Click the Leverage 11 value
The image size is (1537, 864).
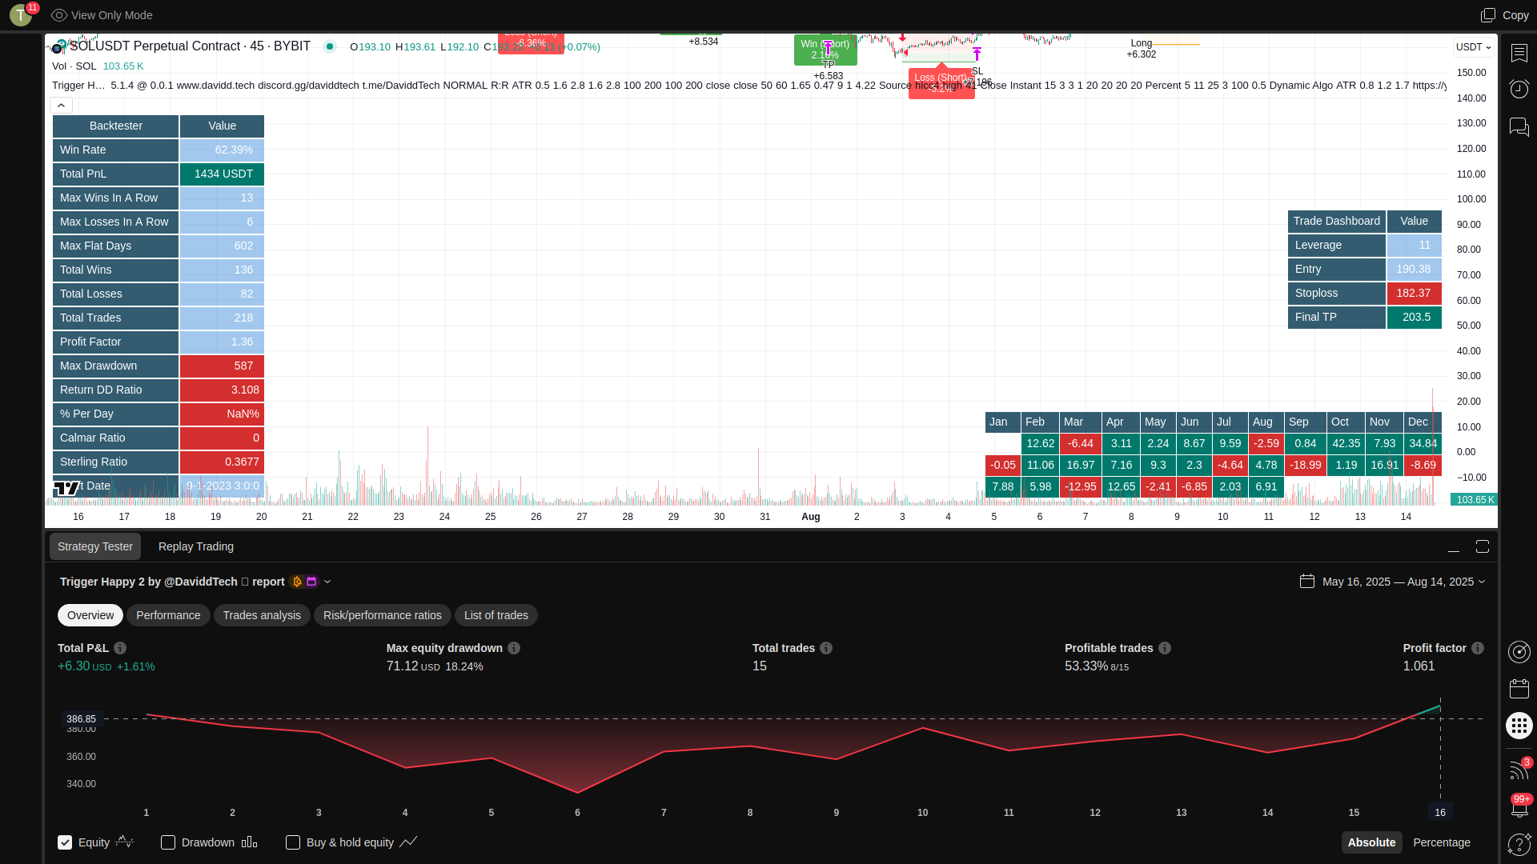(x=1414, y=246)
